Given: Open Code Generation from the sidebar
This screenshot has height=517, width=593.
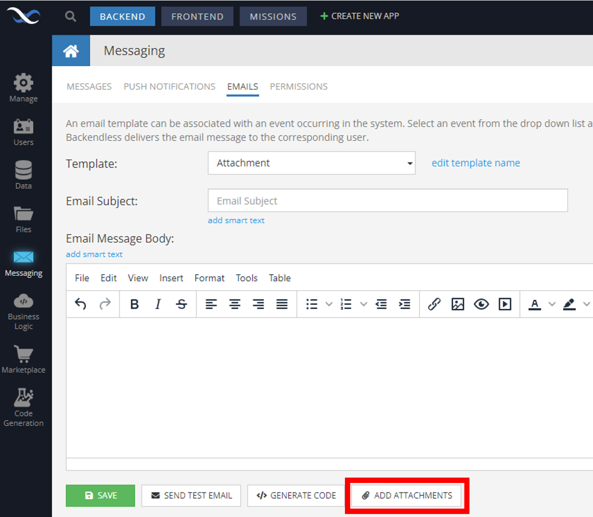Looking at the screenshot, I should (x=23, y=407).
